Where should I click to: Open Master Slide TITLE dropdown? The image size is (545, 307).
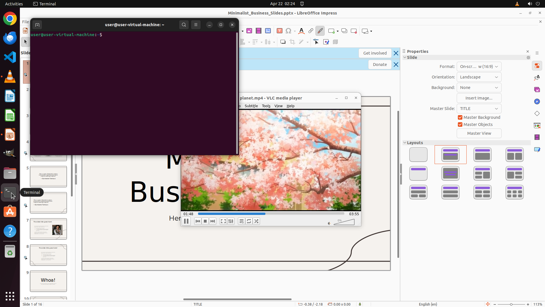pyautogui.click(x=479, y=109)
